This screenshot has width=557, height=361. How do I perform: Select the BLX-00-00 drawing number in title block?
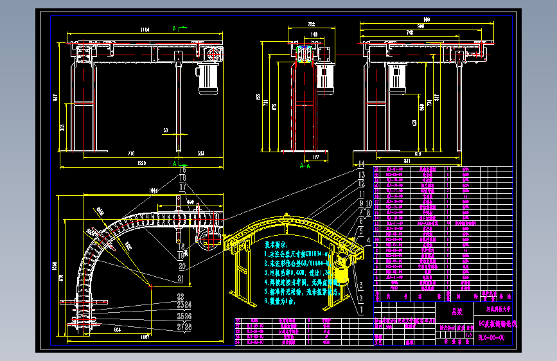(x=491, y=337)
